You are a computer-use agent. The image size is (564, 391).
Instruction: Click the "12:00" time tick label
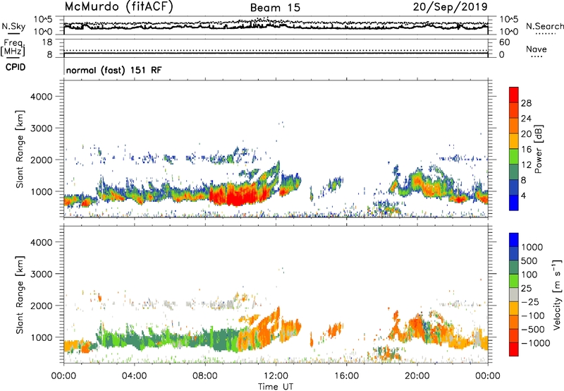[x=276, y=376]
